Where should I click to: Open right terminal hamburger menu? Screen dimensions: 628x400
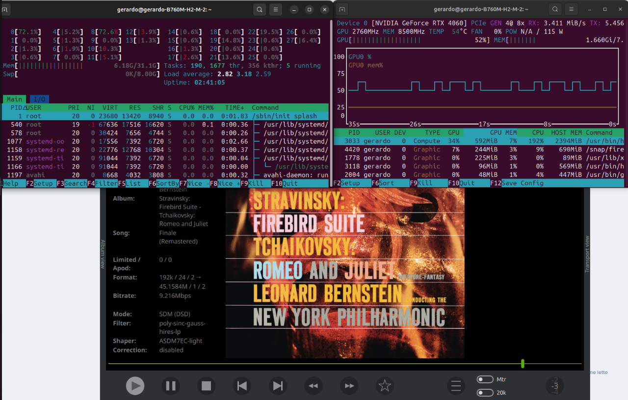571,9
